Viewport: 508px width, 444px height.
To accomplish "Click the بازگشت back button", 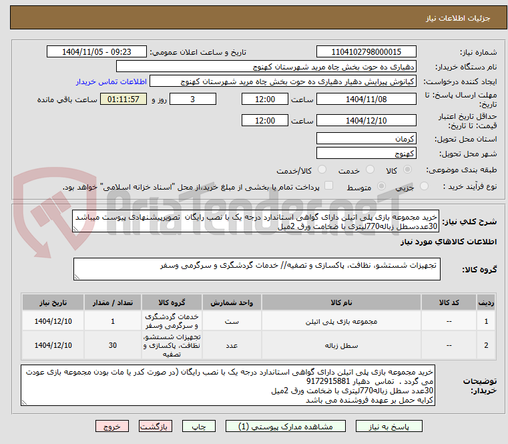I will 155,426.
